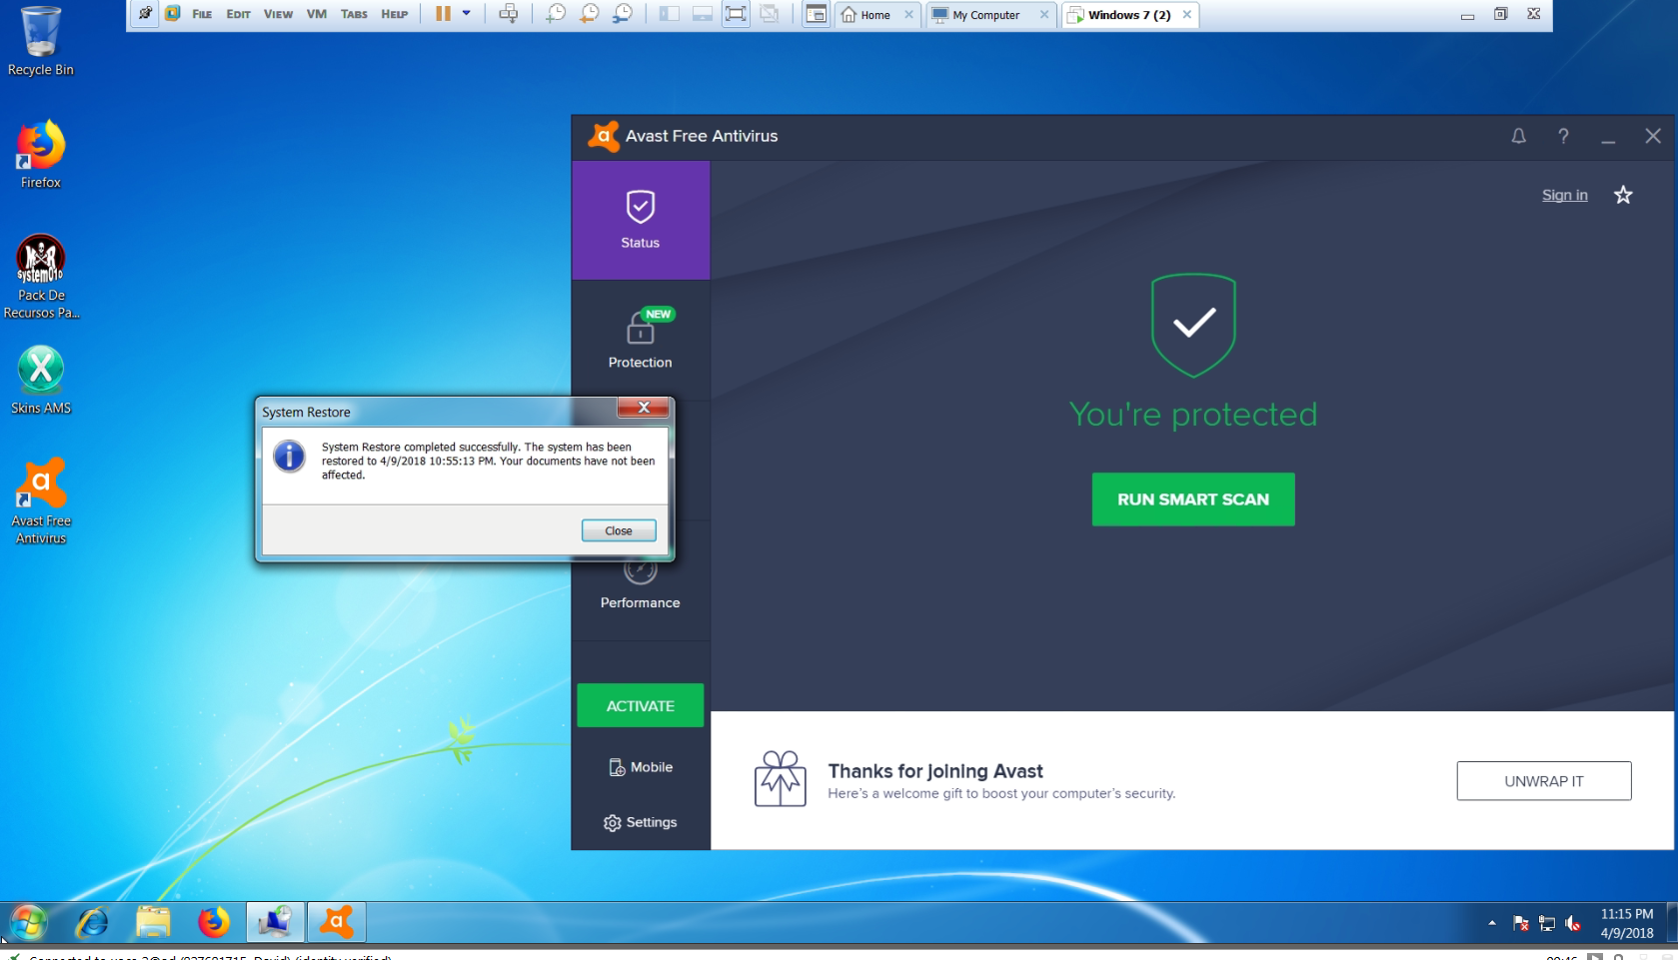
Task: Click the You're protected status text
Action: (1193, 414)
